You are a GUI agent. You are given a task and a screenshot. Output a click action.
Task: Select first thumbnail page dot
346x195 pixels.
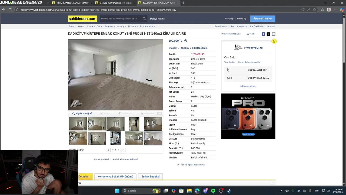click(113, 150)
